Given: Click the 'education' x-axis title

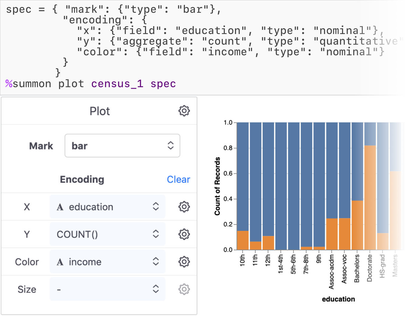Looking at the screenshot, I should click(x=338, y=299).
